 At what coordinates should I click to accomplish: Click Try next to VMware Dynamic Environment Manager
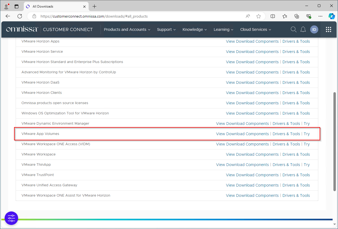[307, 123]
